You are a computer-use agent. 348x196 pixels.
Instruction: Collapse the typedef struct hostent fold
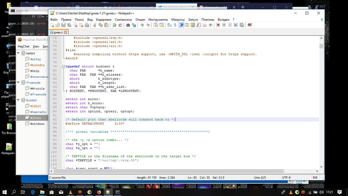click(x=63, y=66)
